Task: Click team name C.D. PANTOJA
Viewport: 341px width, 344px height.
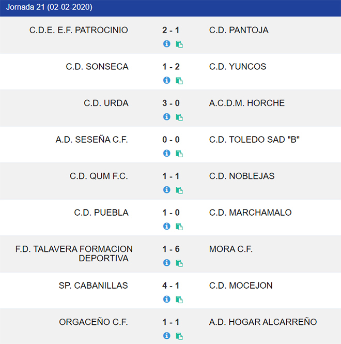Action: click(x=239, y=30)
